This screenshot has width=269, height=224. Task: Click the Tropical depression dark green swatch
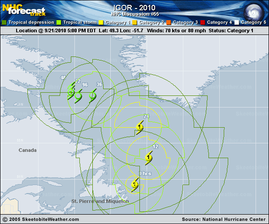[4, 22]
